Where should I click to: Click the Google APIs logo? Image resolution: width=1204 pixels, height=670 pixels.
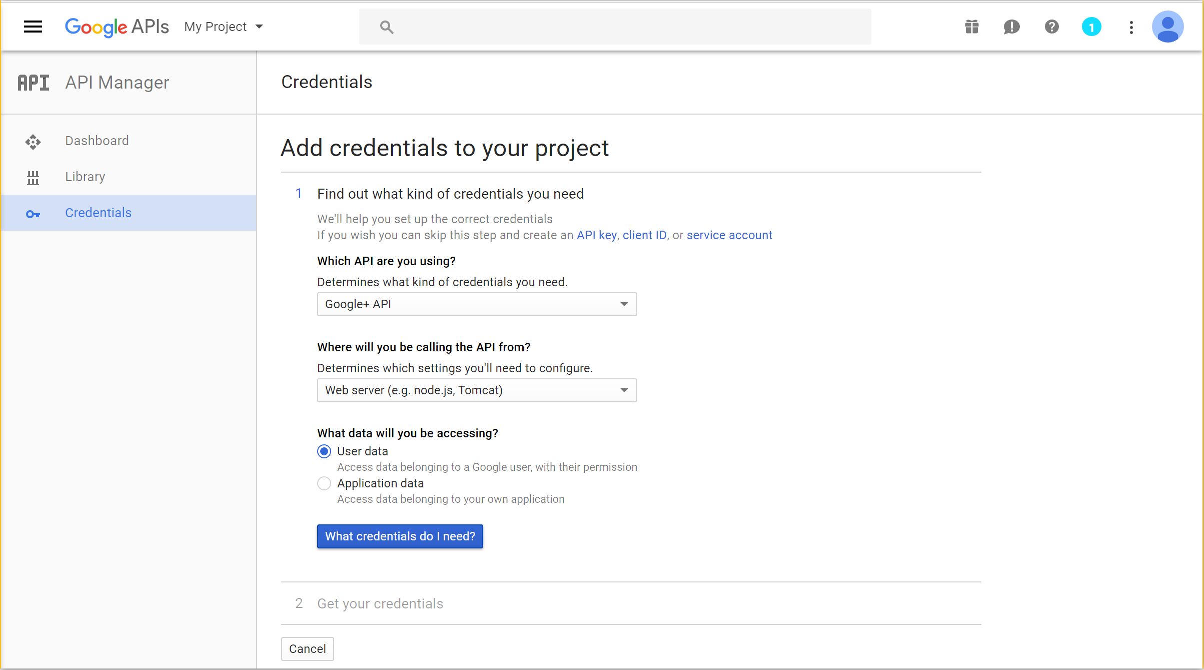(117, 27)
